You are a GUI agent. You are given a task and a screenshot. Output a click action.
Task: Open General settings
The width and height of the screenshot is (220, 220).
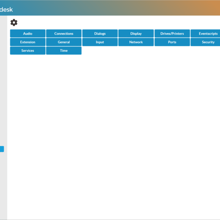64,42
